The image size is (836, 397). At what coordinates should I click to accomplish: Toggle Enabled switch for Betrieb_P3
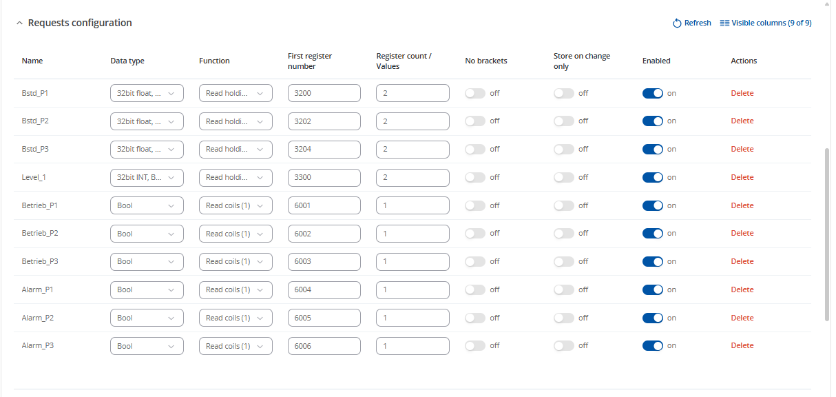pos(653,261)
